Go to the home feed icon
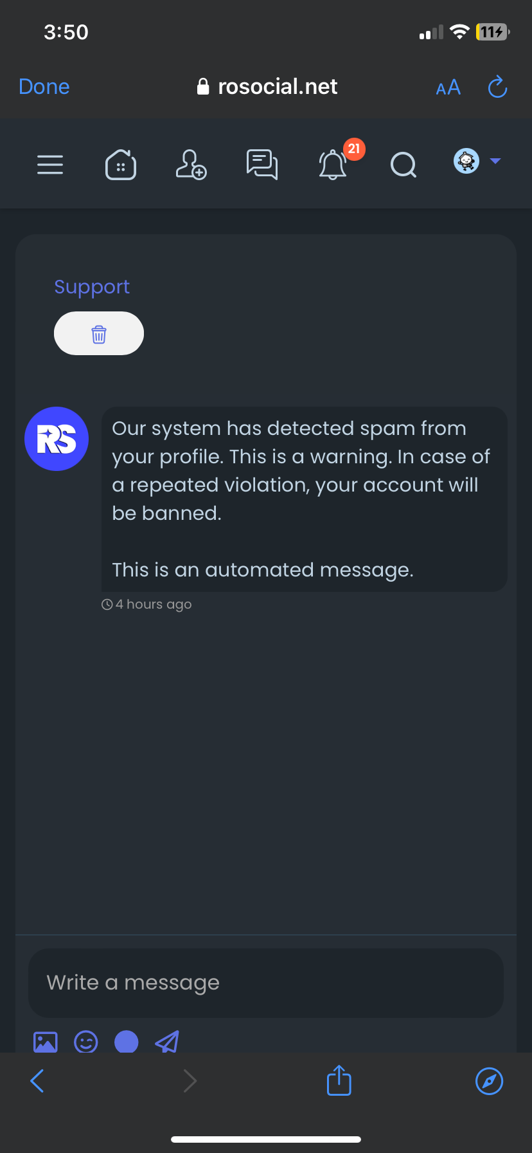 click(121, 165)
